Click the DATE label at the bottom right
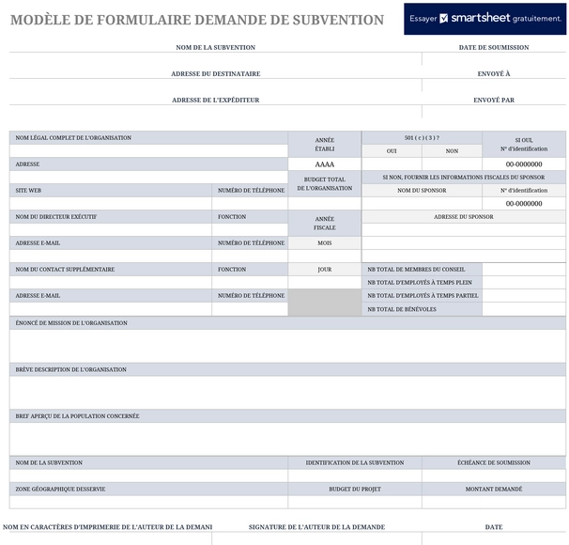Image resolution: width=569 pixels, height=545 pixels. pos(494,527)
